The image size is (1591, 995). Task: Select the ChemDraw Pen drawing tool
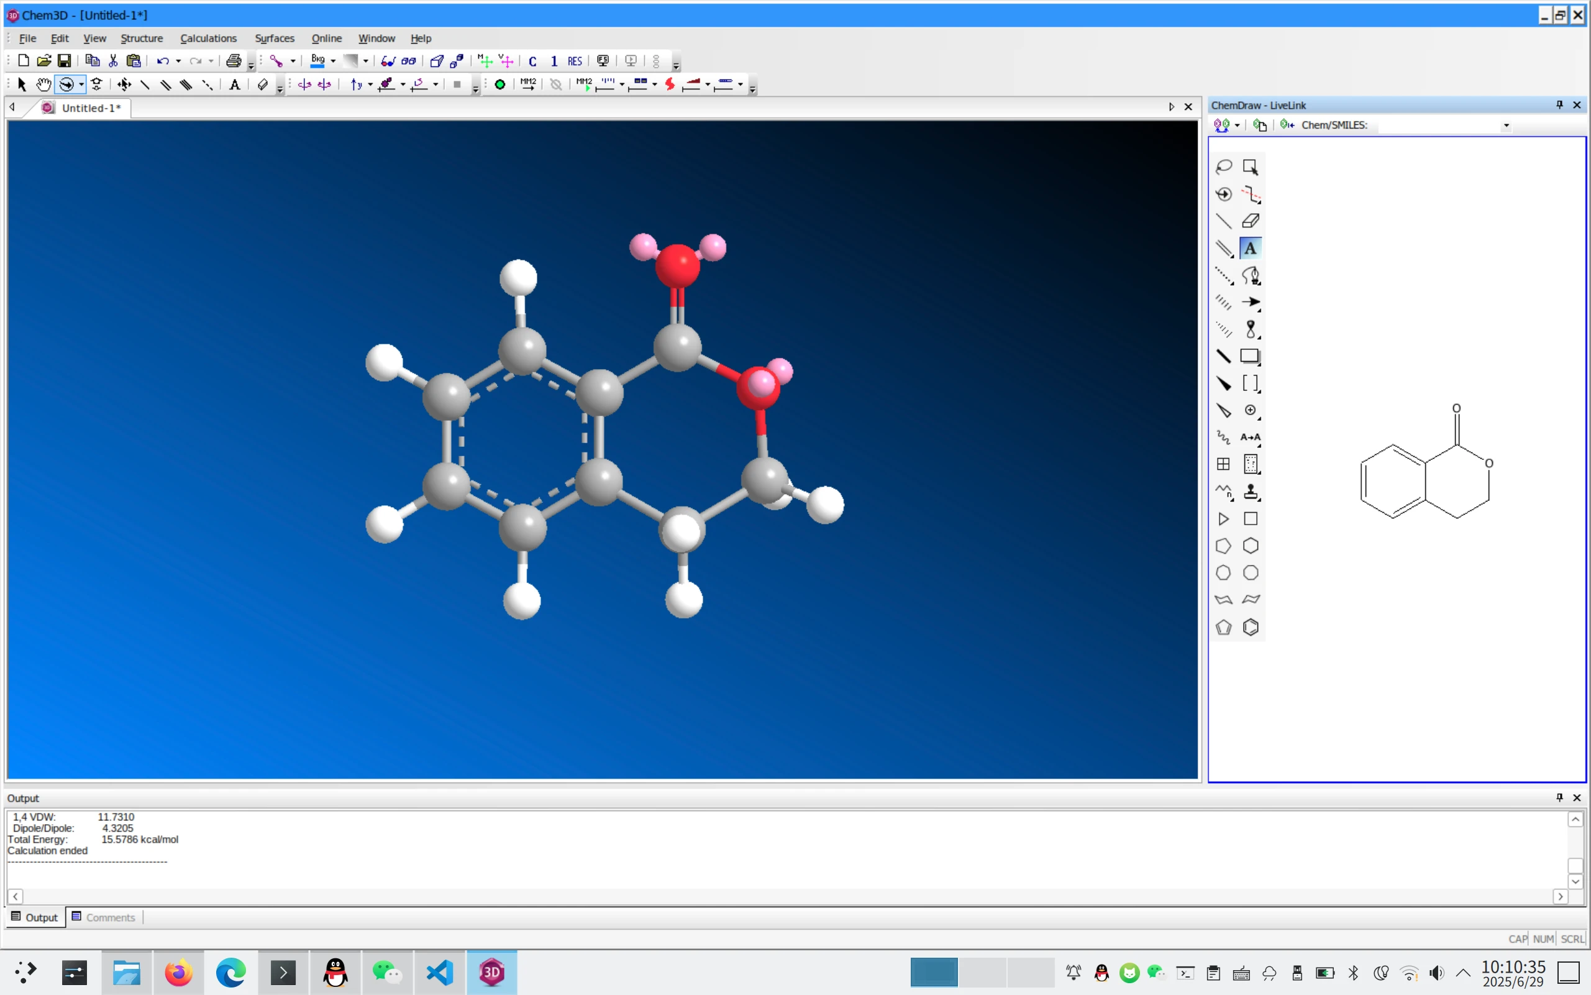pyautogui.click(x=1251, y=275)
